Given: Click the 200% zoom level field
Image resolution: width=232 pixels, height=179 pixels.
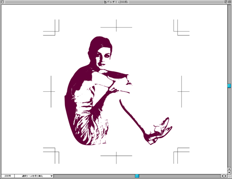Looking at the screenshot, I should (x=8, y=176).
